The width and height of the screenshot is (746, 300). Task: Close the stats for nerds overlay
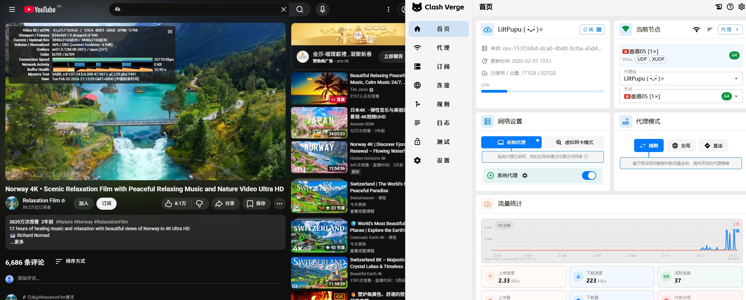coord(170,32)
